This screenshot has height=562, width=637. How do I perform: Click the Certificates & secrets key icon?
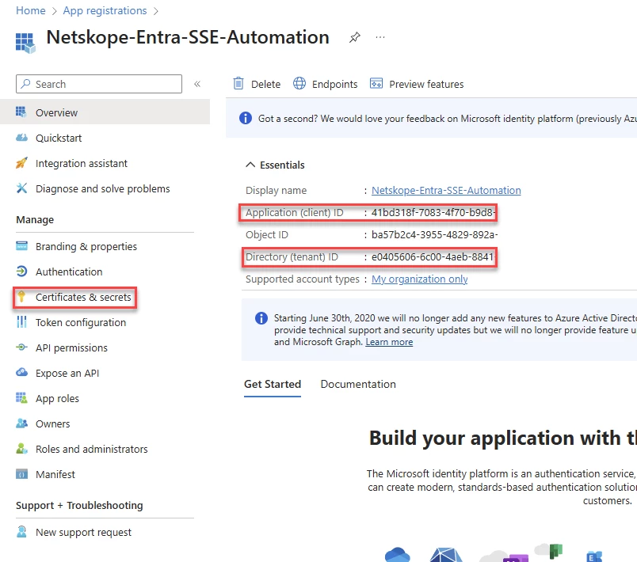pyautogui.click(x=21, y=297)
